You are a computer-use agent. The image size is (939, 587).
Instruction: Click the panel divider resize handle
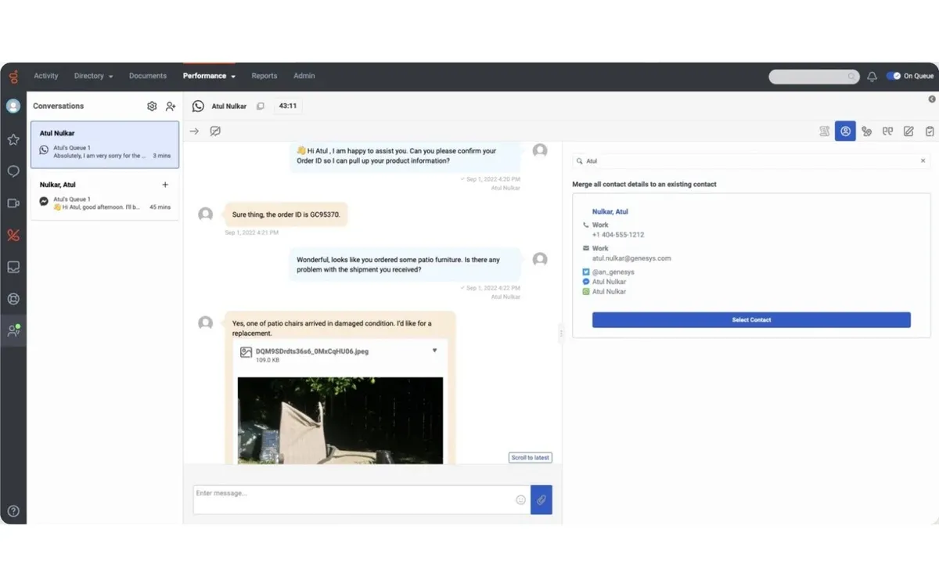point(560,333)
